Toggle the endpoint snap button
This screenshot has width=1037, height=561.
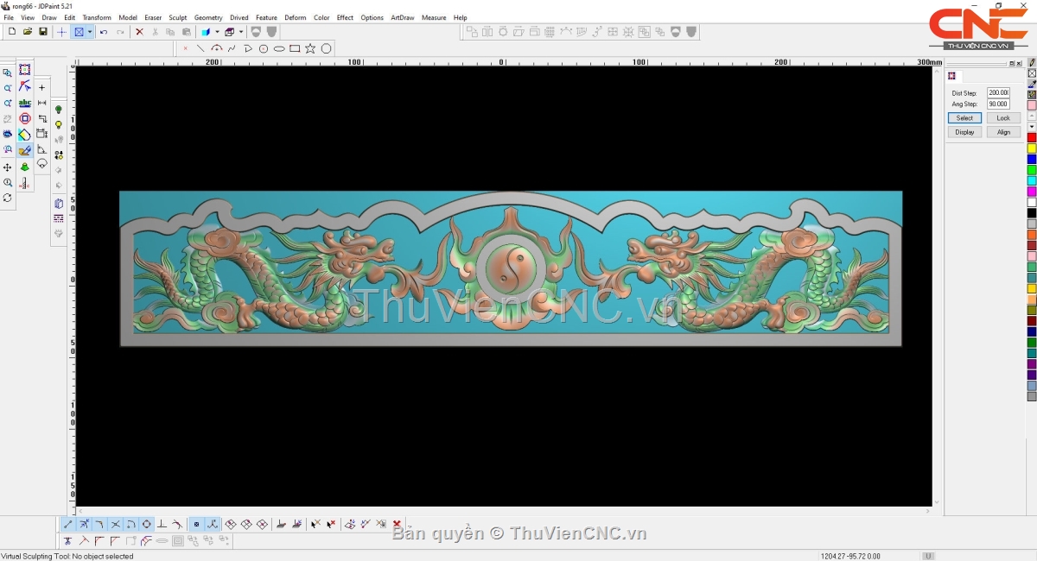tap(68, 524)
